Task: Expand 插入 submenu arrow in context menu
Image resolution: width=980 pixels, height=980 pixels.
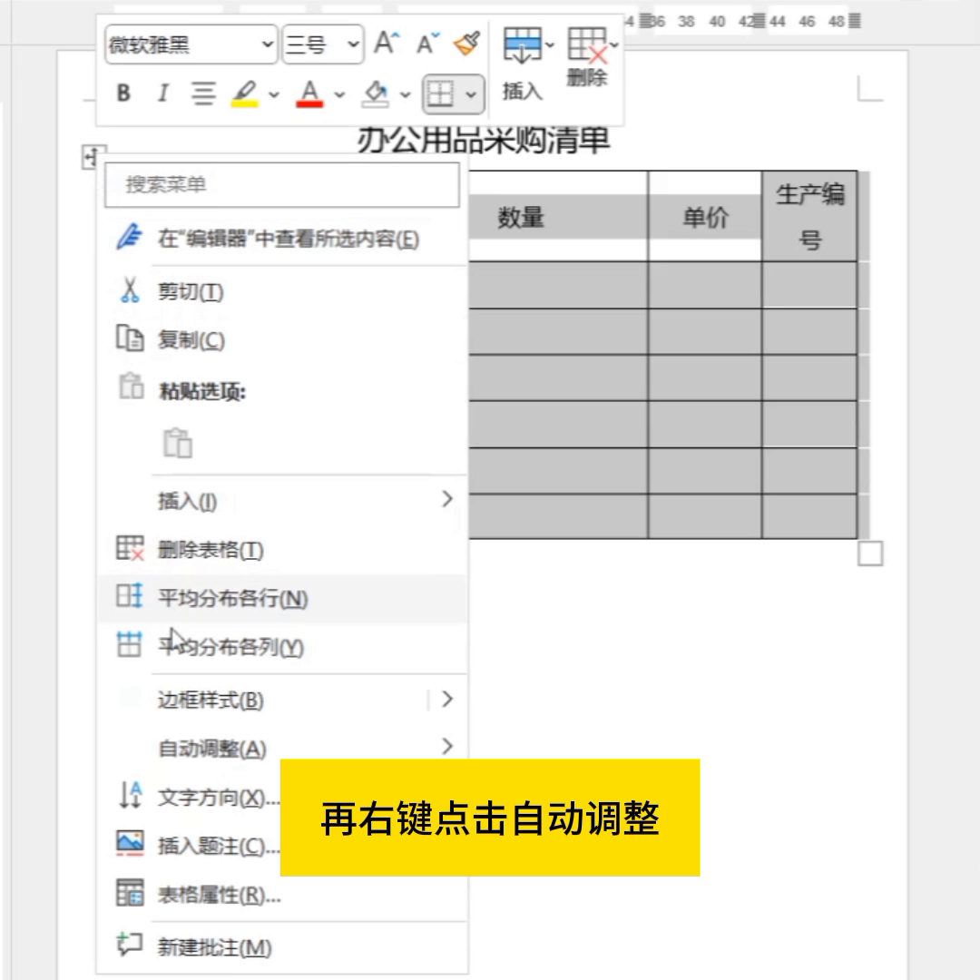Action: [446, 499]
